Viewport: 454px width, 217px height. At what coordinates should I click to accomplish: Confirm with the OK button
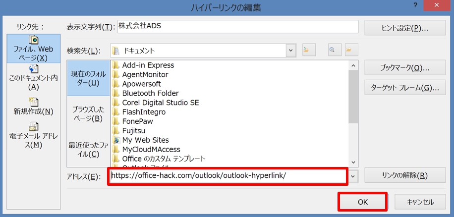click(x=362, y=202)
